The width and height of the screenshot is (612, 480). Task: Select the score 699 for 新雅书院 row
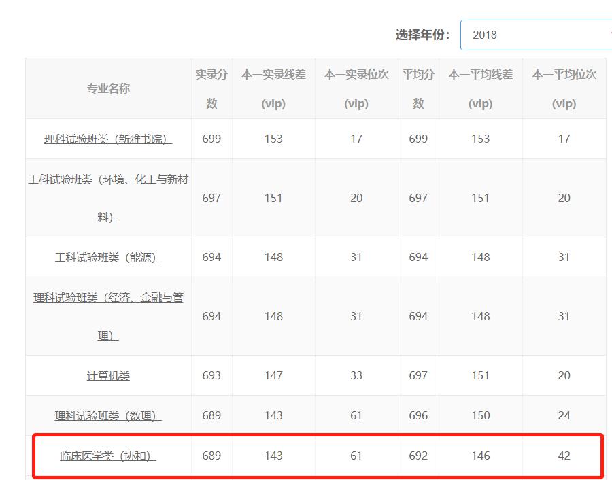pyautogui.click(x=211, y=138)
